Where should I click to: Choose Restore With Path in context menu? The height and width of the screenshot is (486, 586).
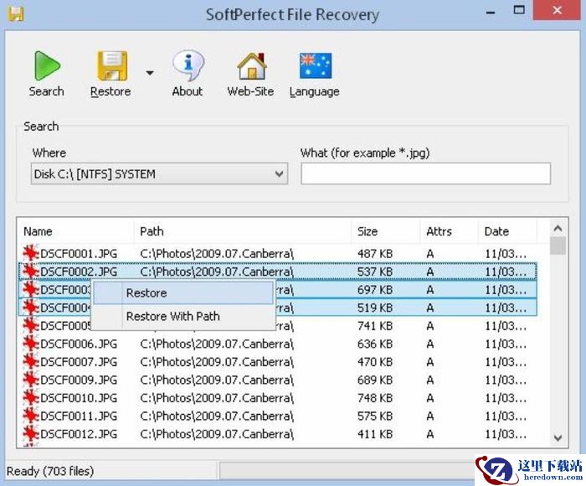183,316
